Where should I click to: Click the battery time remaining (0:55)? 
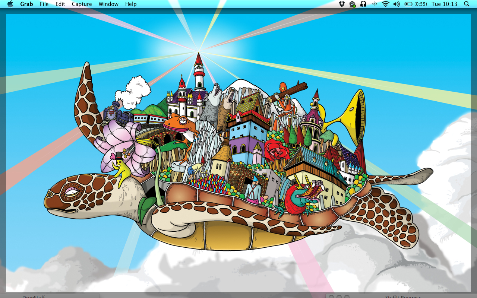click(x=421, y=4)
